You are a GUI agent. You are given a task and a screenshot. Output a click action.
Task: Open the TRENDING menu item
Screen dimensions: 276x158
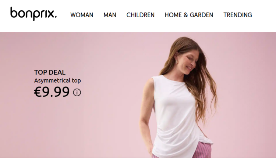tap(238, 15)
